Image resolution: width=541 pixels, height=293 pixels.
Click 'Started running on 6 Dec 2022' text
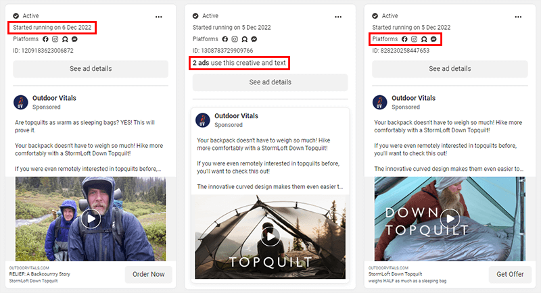pos(52,28)
